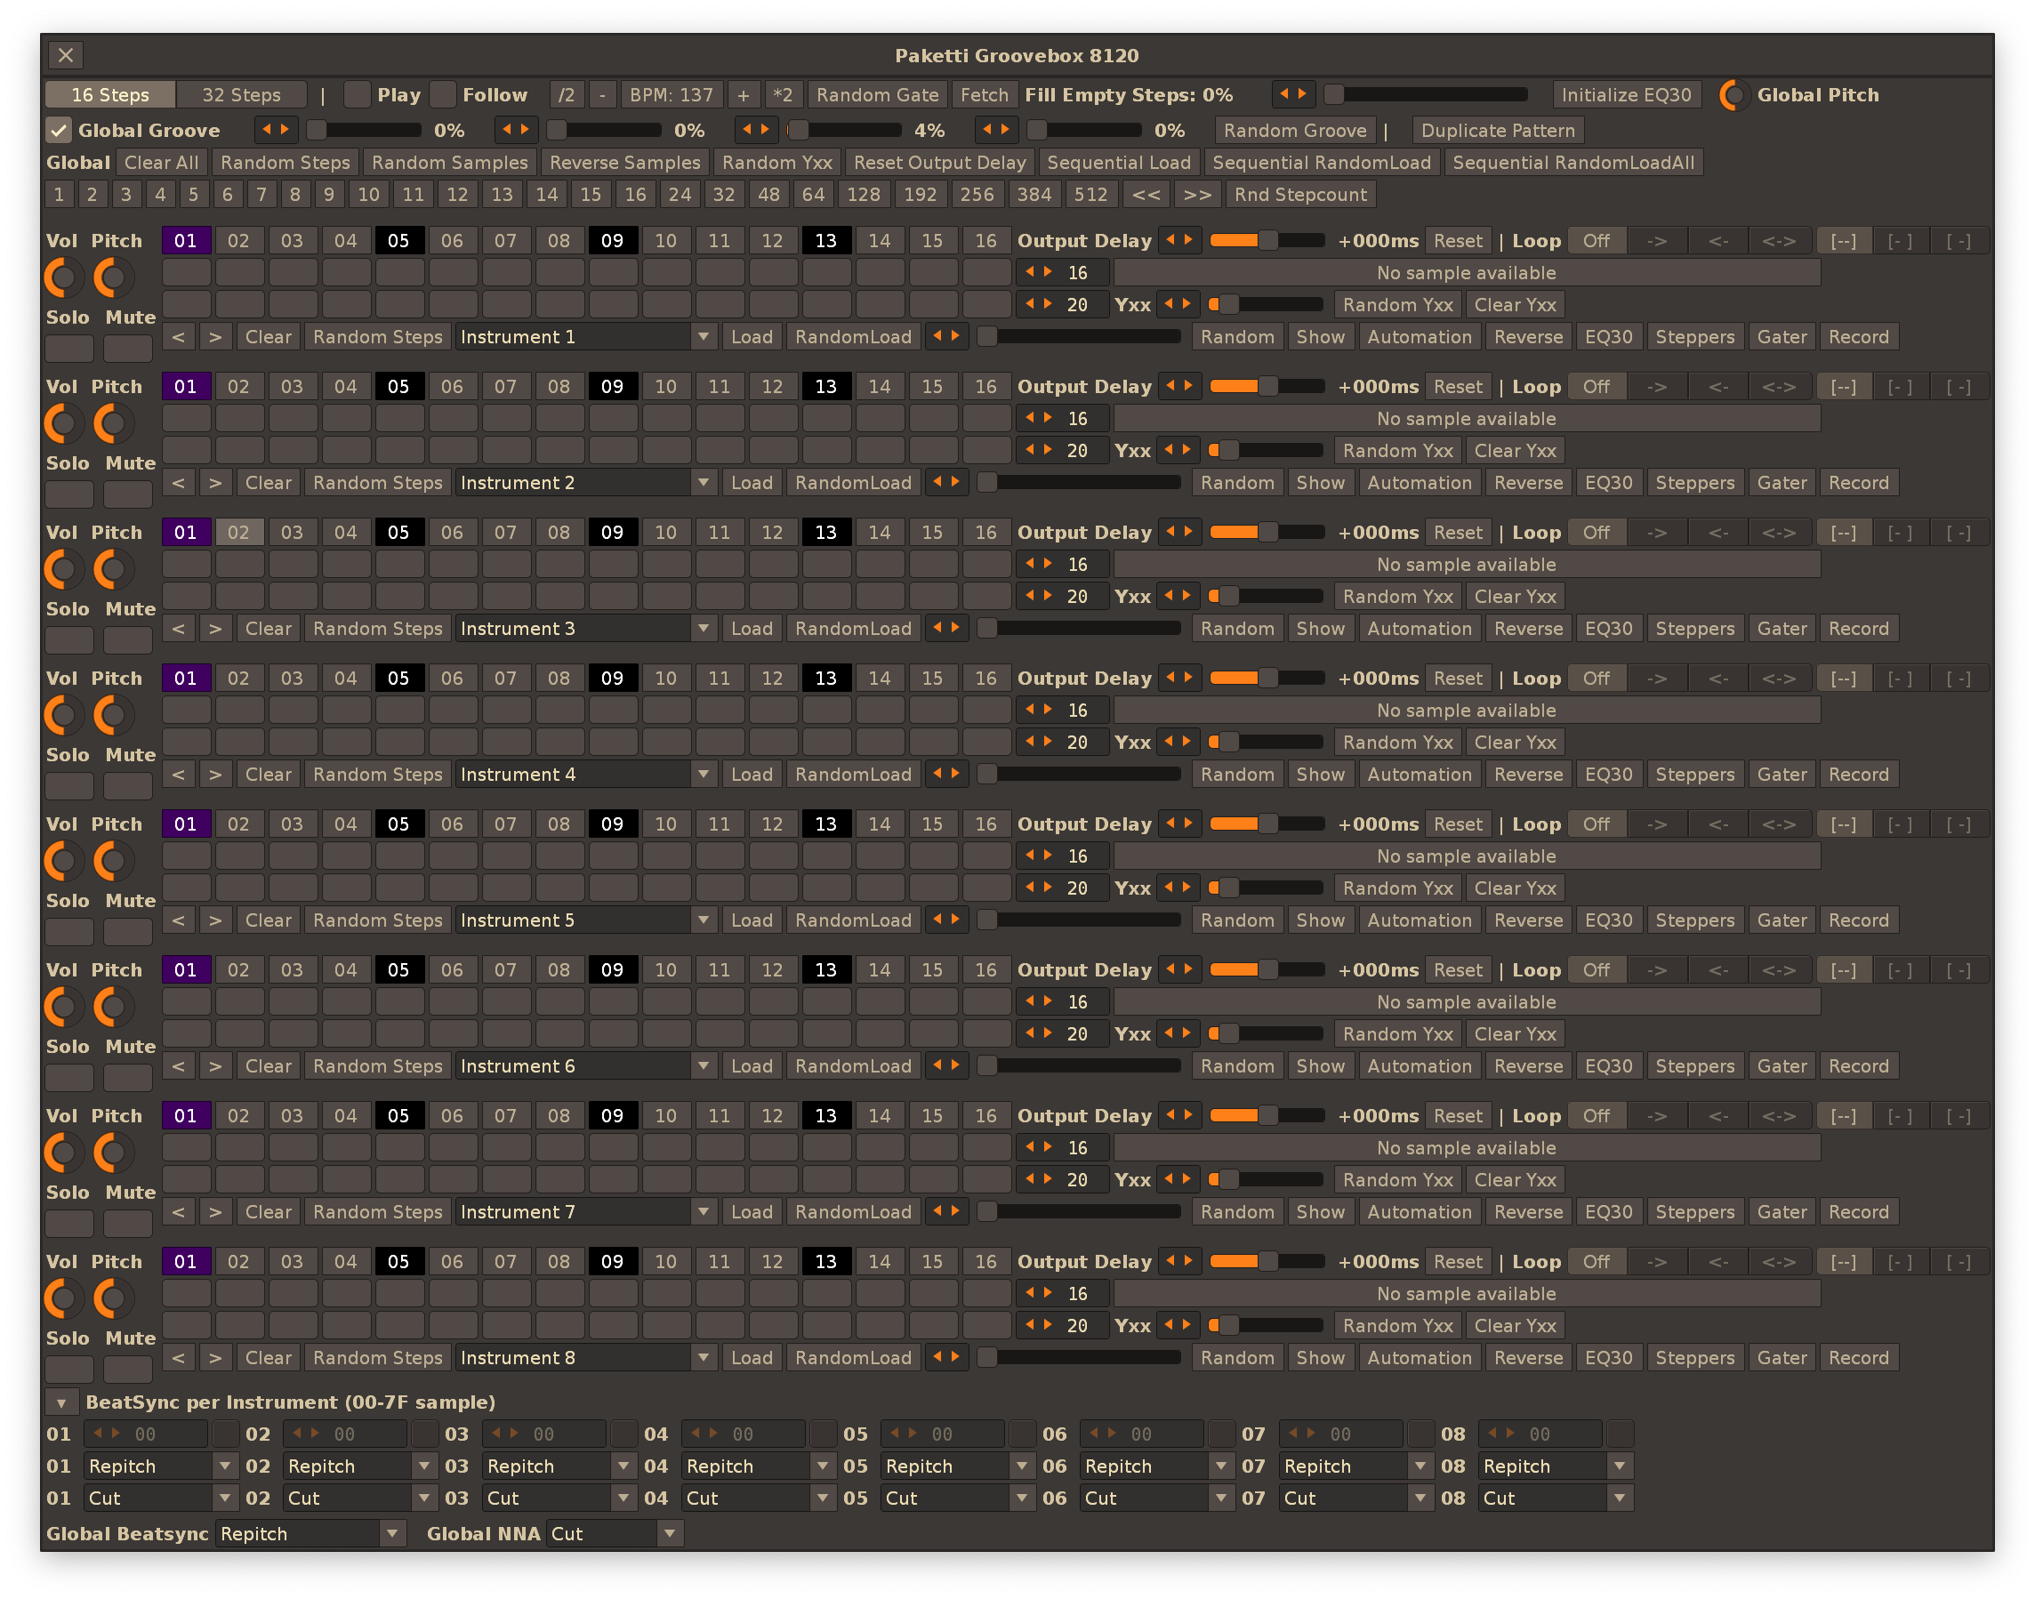Select the 16 Steps mode tab
This screenshot has height=1599, width=2035.
click(110, 94)
